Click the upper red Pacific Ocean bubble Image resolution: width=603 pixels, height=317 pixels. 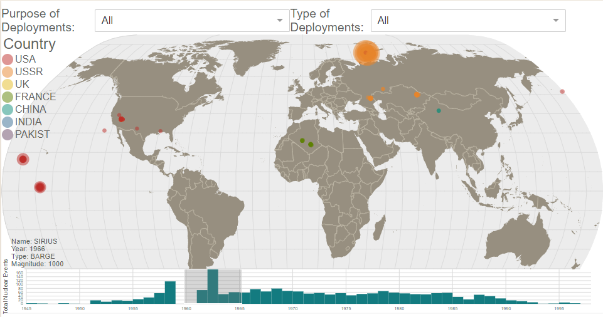point(23,159)
